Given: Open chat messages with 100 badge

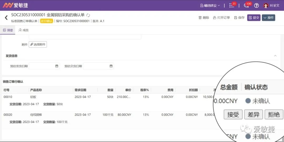Looking at the screenshot, I should pyautogui.click(x=247, y=5).
